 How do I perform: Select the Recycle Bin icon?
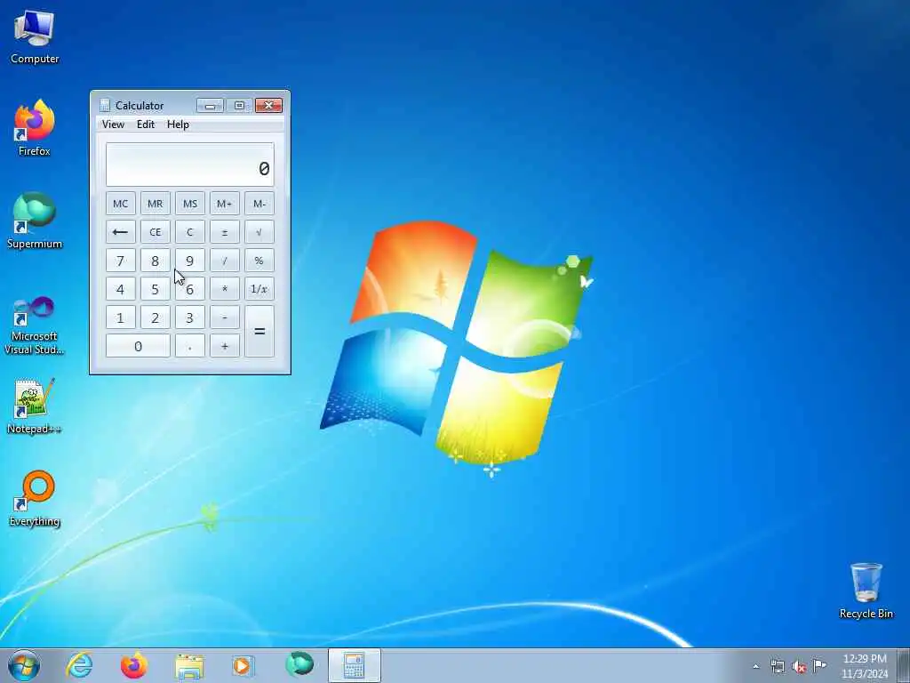[x=866, y=591]
